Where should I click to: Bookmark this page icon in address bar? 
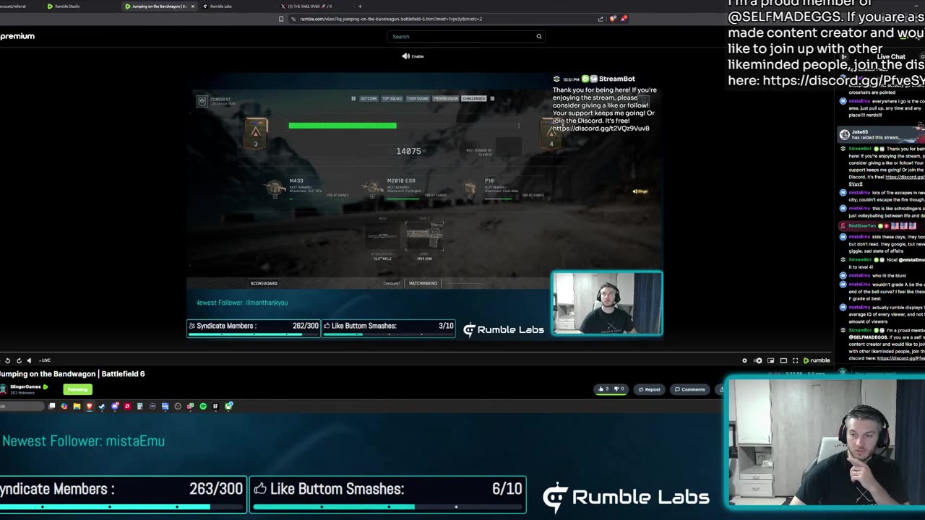point(281,19)
